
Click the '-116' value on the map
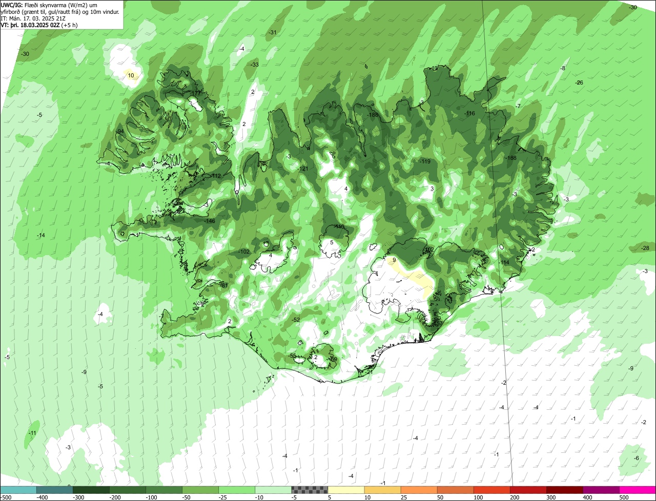(x=469, y=113)
